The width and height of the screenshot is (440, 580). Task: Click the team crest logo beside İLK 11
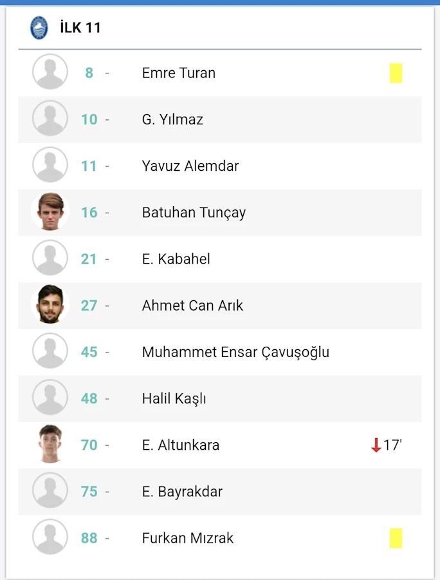click(39, 28)
